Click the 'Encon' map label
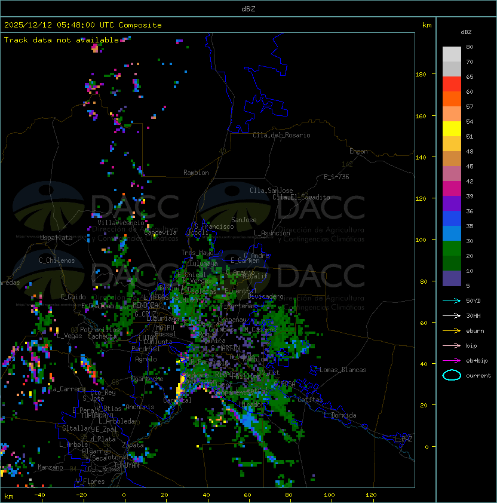The width and height of the screenshot is (497, 503). point(358,151)
